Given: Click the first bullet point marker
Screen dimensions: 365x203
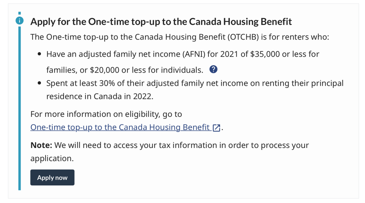Looking at the screenshot, I should (x=40, y=54).
